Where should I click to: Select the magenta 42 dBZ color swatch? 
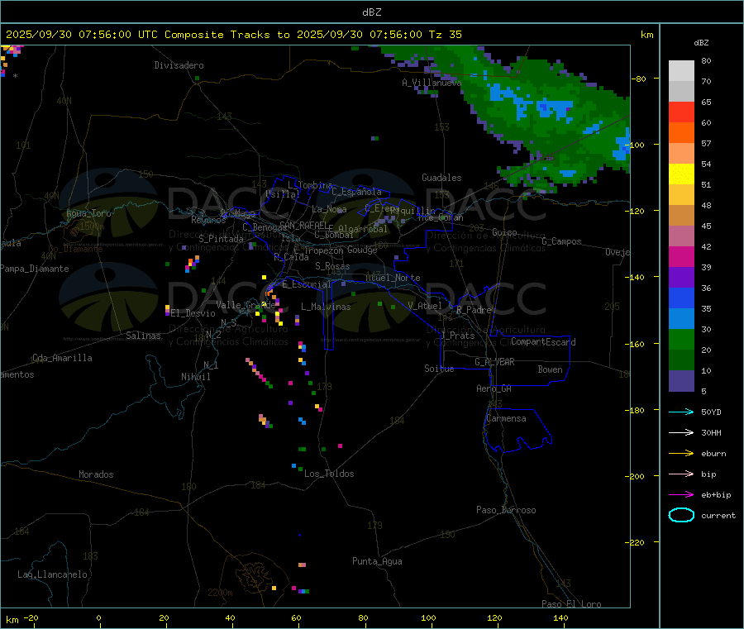click(681, 256)
